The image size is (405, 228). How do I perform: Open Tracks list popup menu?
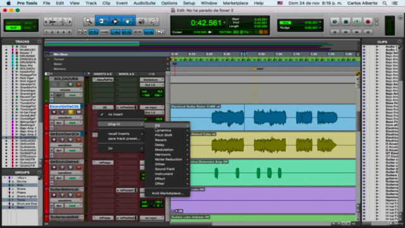tap(39, 41)
